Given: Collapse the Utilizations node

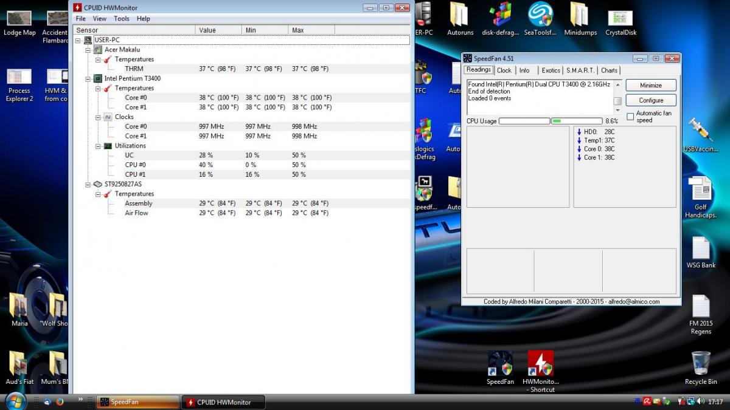Looking at the screenshot, I should tap(98, 146).
